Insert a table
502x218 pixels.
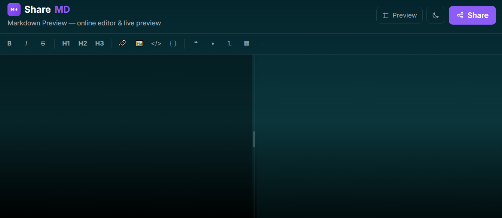[247, 43]
